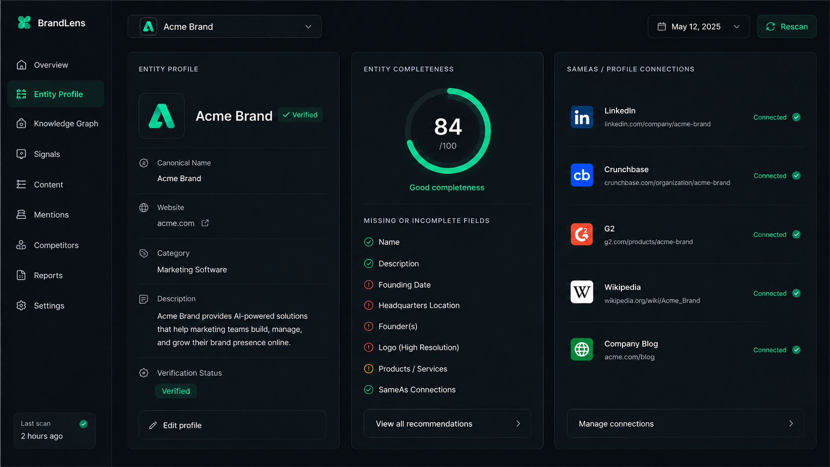Screen dimensions: 830x467
Task: Click the Marketing Software category value
Action: pos(192,269)
